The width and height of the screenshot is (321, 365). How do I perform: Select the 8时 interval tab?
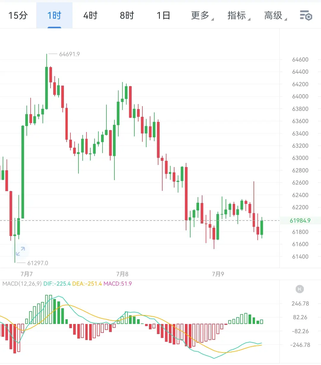click(x=127, y=15)
